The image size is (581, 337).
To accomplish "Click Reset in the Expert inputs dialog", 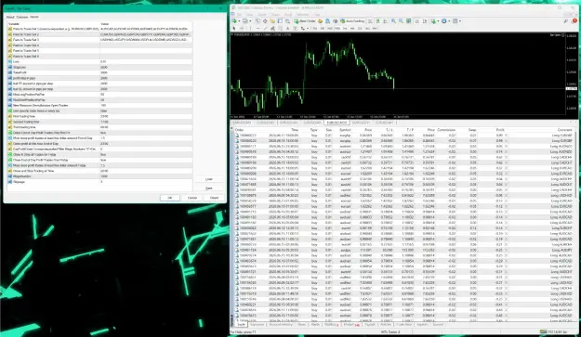I will point(214,198).
